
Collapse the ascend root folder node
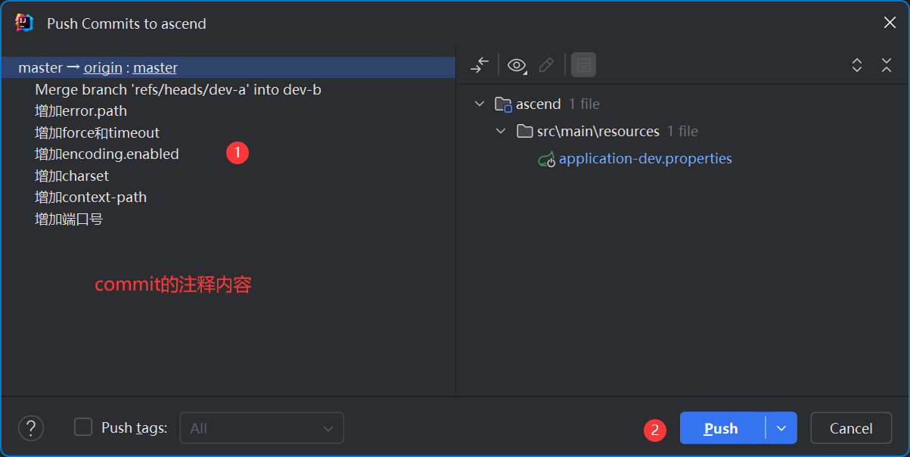pyautogui.click(x=480, y=104)
